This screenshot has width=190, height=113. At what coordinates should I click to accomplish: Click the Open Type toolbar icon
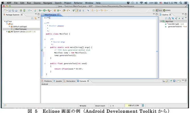64,10
